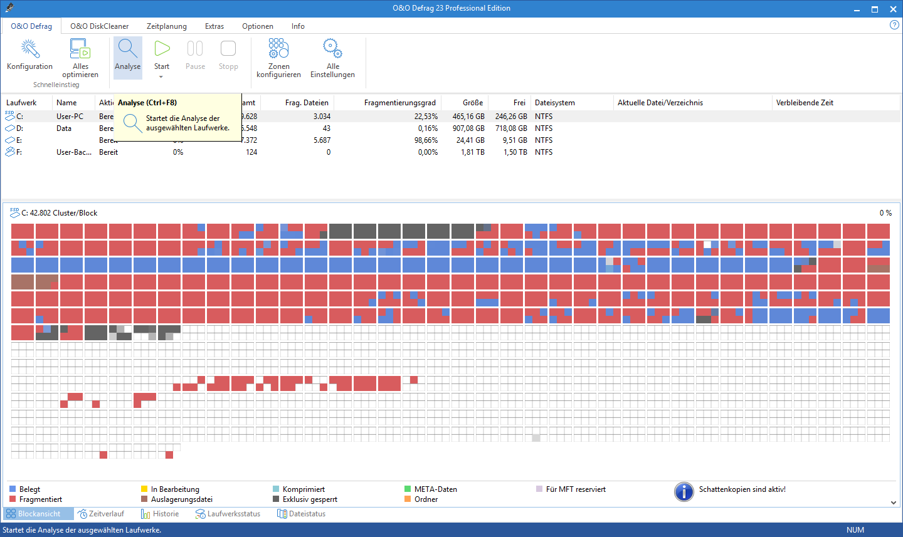Click the blue Belegt legend swatch

point(13,489)
